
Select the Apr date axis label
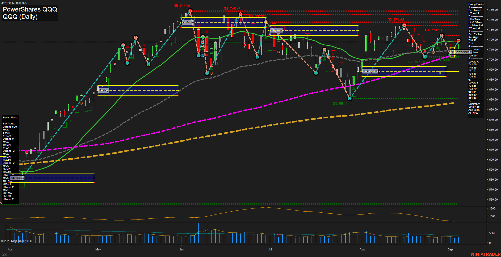[10, 249]
